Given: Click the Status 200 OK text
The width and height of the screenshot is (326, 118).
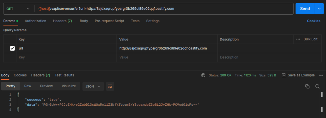Looking at the screenshot, I should [220, 75].
